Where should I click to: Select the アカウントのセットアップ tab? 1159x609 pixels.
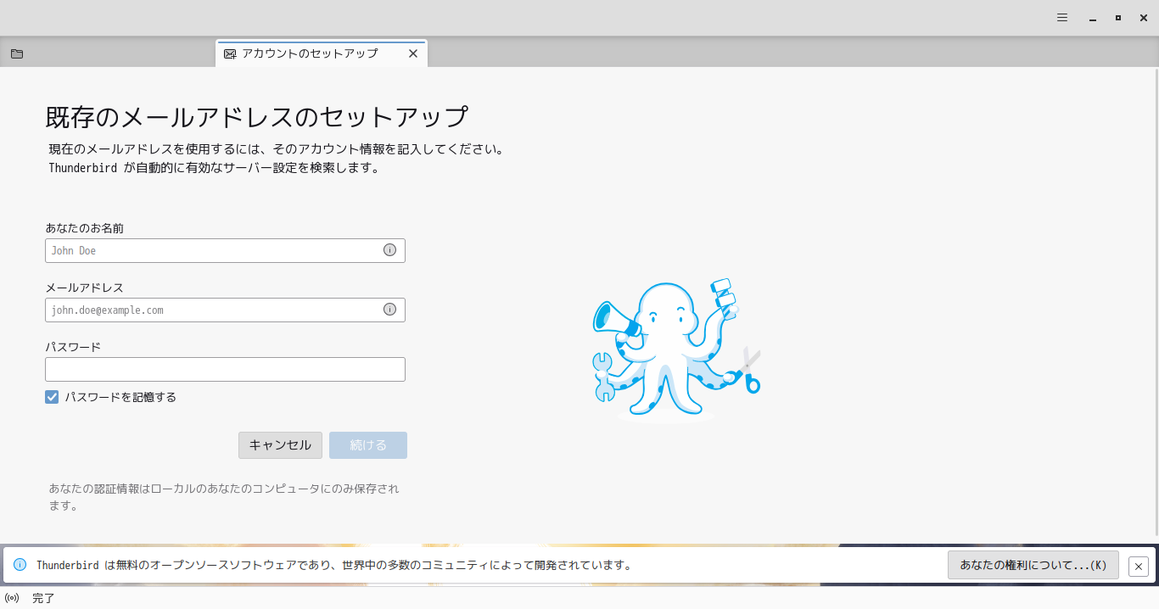pos(322,53)
